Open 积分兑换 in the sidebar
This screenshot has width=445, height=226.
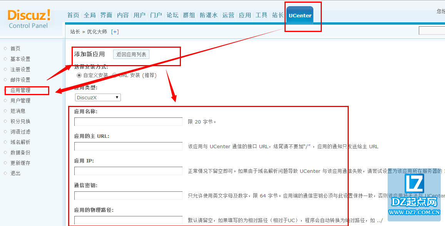[x=20, y=121]
